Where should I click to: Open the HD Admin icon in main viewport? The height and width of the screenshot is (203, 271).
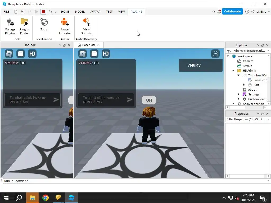click(x=106, y=54)
